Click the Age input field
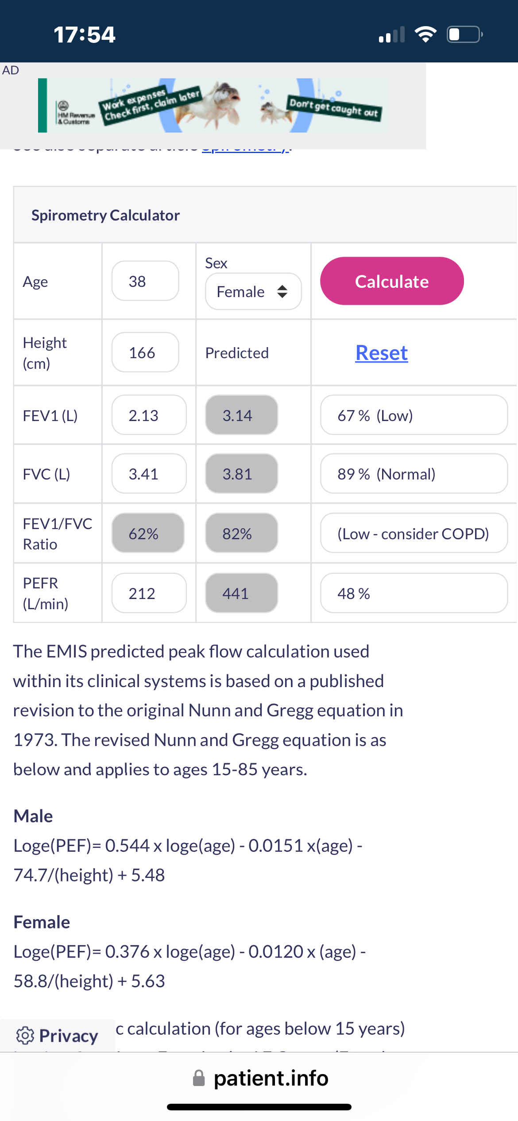 pyautogui.click(x=145, y=281)
